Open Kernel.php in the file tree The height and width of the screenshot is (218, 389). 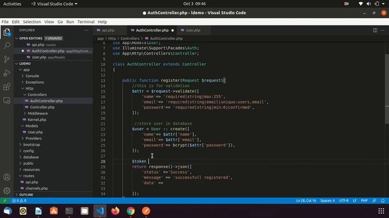(x=37, y=120)
